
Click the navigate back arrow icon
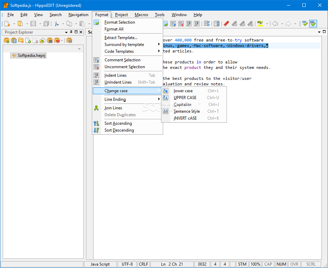coord(275,23)
